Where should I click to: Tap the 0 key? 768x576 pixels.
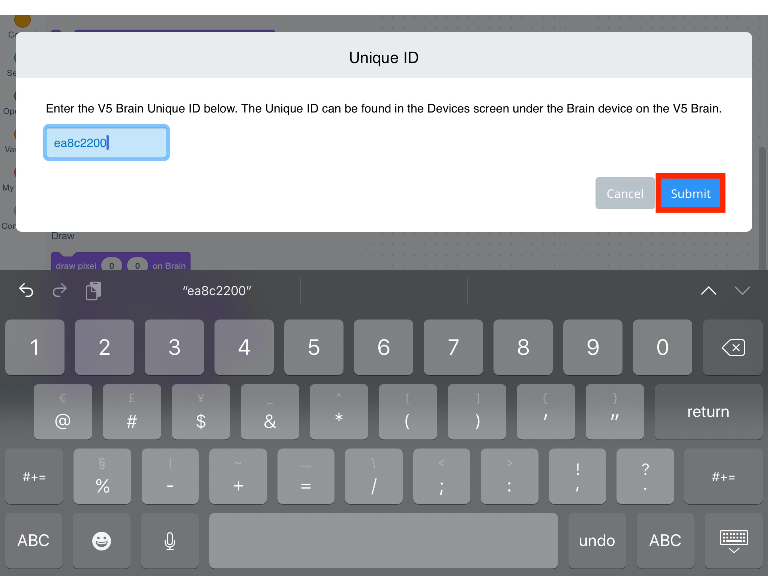(x=663, y=347)
